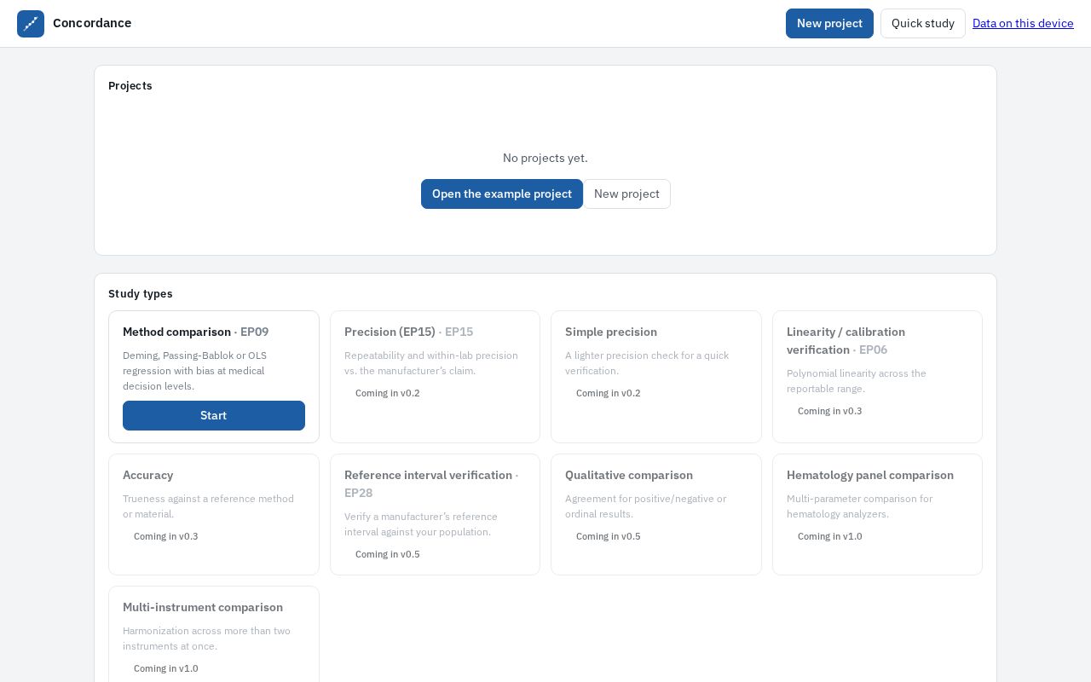This screenshot has width=1091, height=682.
Task: Open the Data on this device link
Action: click(x=1023, y=23)
